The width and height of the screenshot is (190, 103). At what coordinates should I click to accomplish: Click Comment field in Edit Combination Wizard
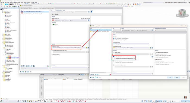coord(132,74)
